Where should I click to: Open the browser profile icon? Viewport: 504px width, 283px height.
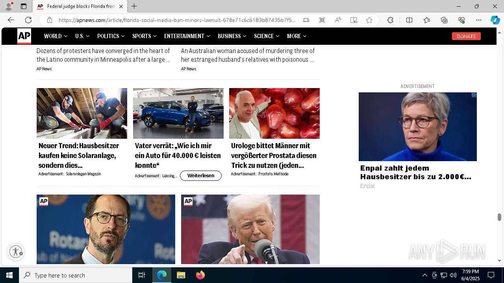coord(9,6)
